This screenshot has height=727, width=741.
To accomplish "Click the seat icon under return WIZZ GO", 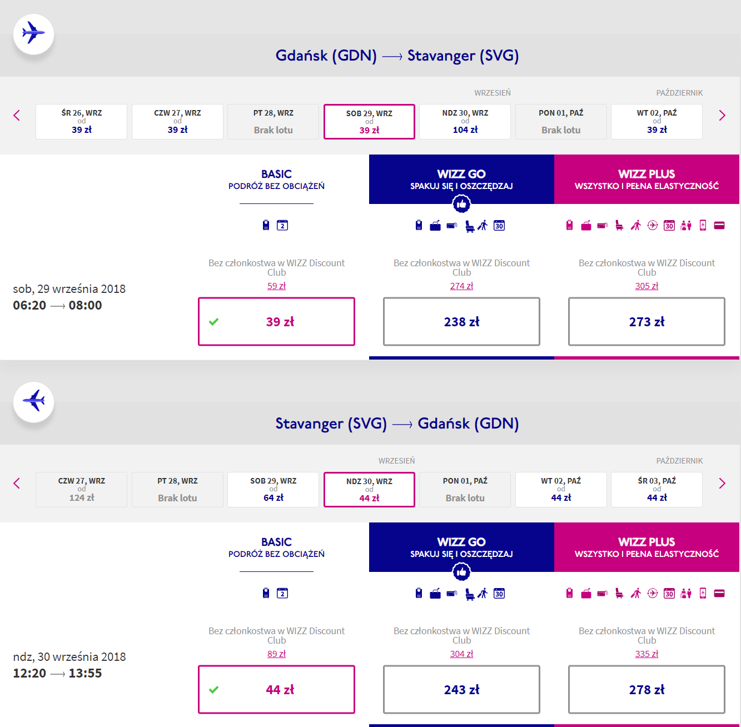I will (469, 594).
